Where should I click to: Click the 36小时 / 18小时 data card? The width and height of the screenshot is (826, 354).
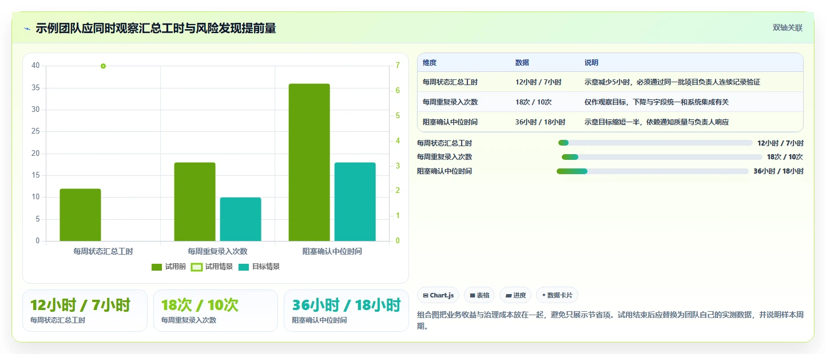346,311
